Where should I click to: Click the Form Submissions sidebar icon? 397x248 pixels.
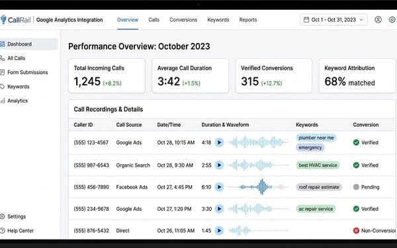click(x=2, y=72)
